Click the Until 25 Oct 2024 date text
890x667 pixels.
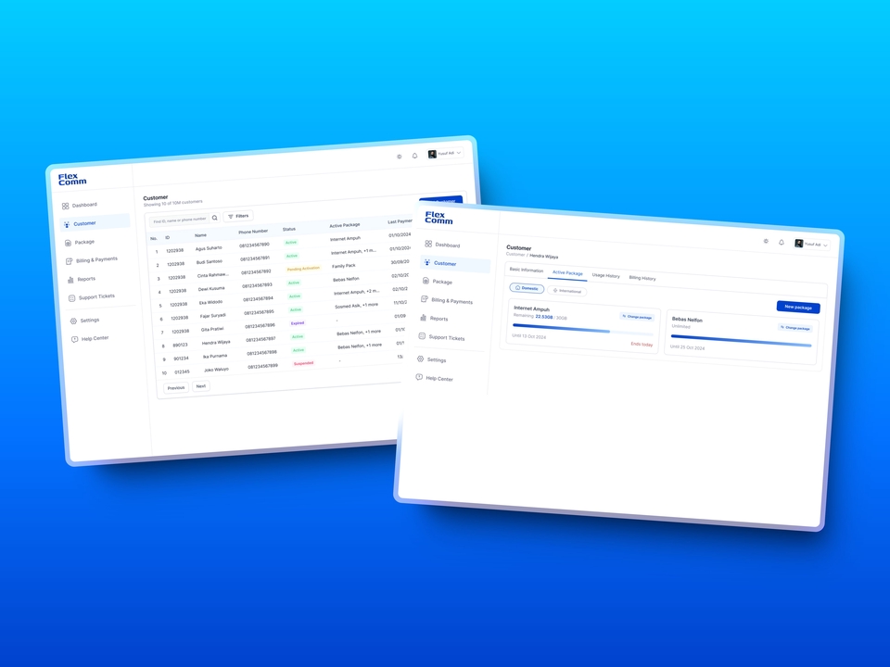687,347
